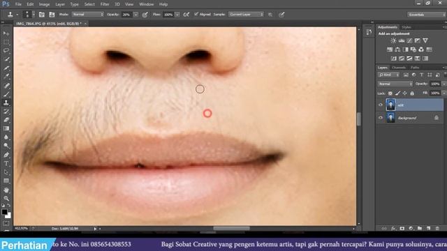Add layer style with the fx button
447x251 pixels.
pyautogui.click(x=393, y=228)
